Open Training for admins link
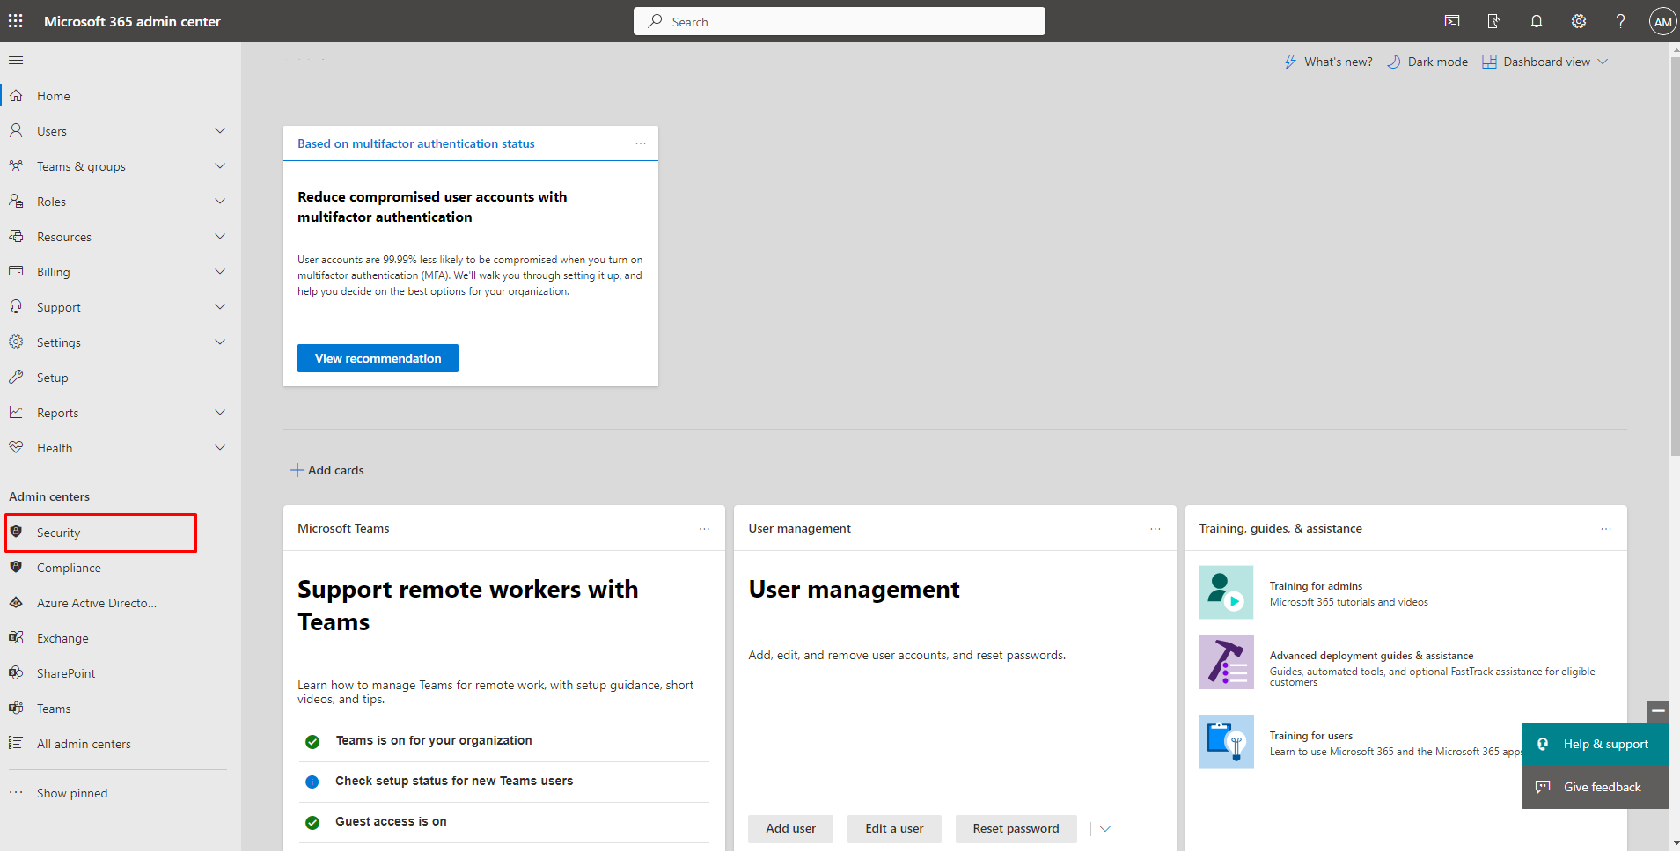This screenshot has width=1680, height=852. 1316,586
